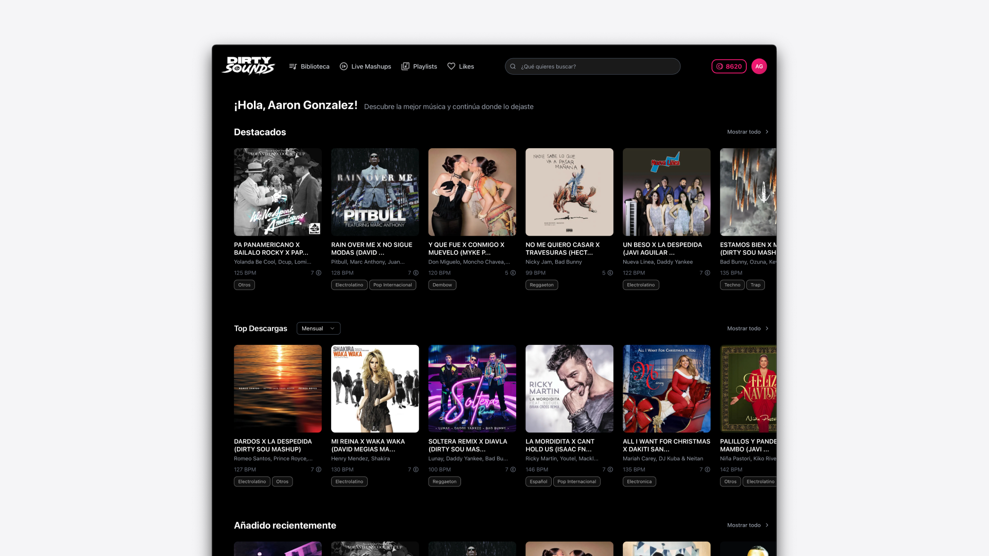Click the Likes heart icon
The width and height of the screenshot is (989, 556).
tap(451, 66)
